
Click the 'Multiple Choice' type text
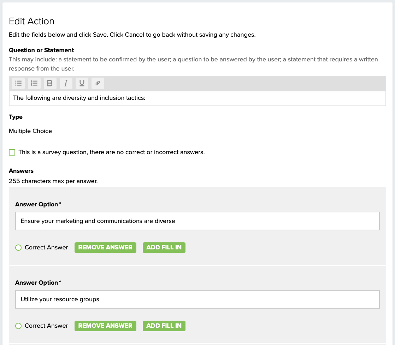[30, 131]
